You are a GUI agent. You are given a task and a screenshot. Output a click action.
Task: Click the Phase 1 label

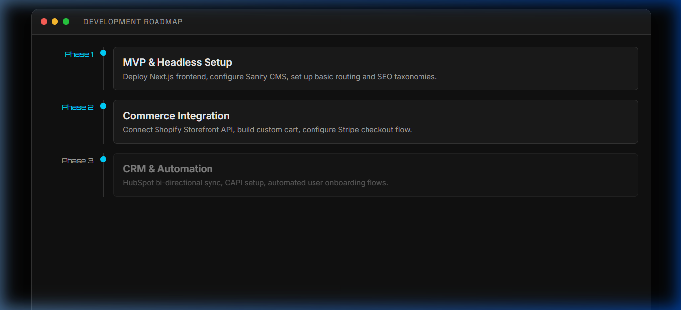coord(79,54)
